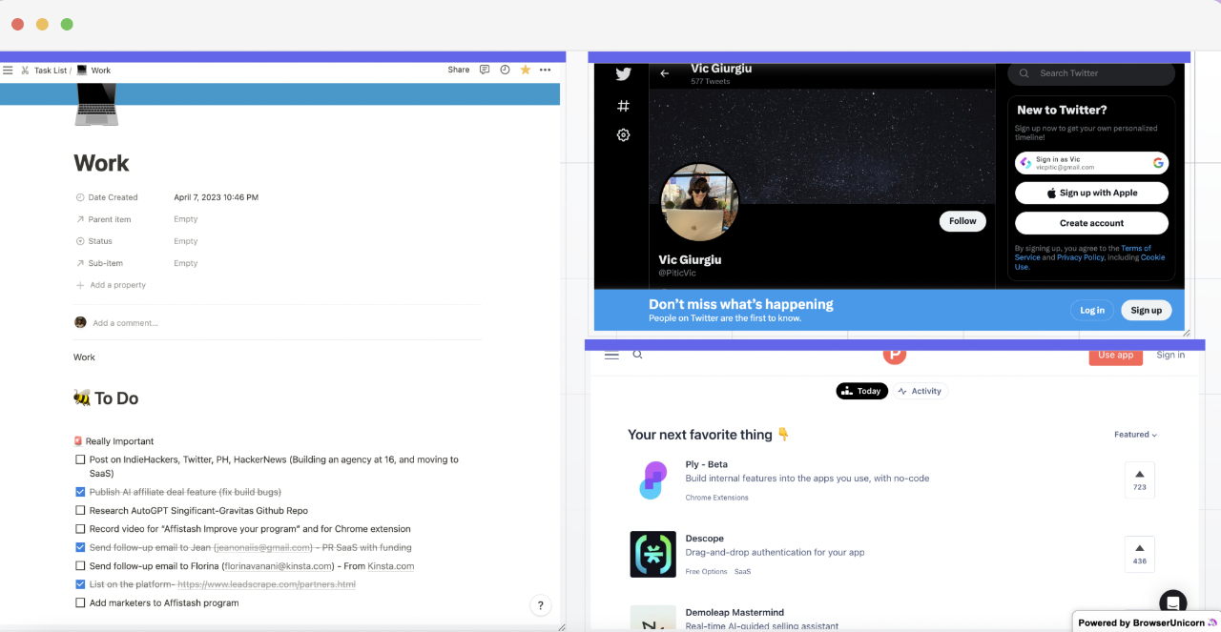Viewport: 1221px width, 632px height.
Task: Check 'Research AutoGPT' task checkbox
Action: click(x=80, y=511)
